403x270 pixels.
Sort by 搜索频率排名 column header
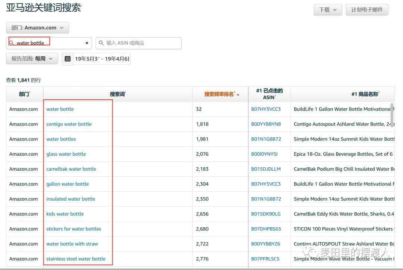pyautogui.click(x=219, y=94)
